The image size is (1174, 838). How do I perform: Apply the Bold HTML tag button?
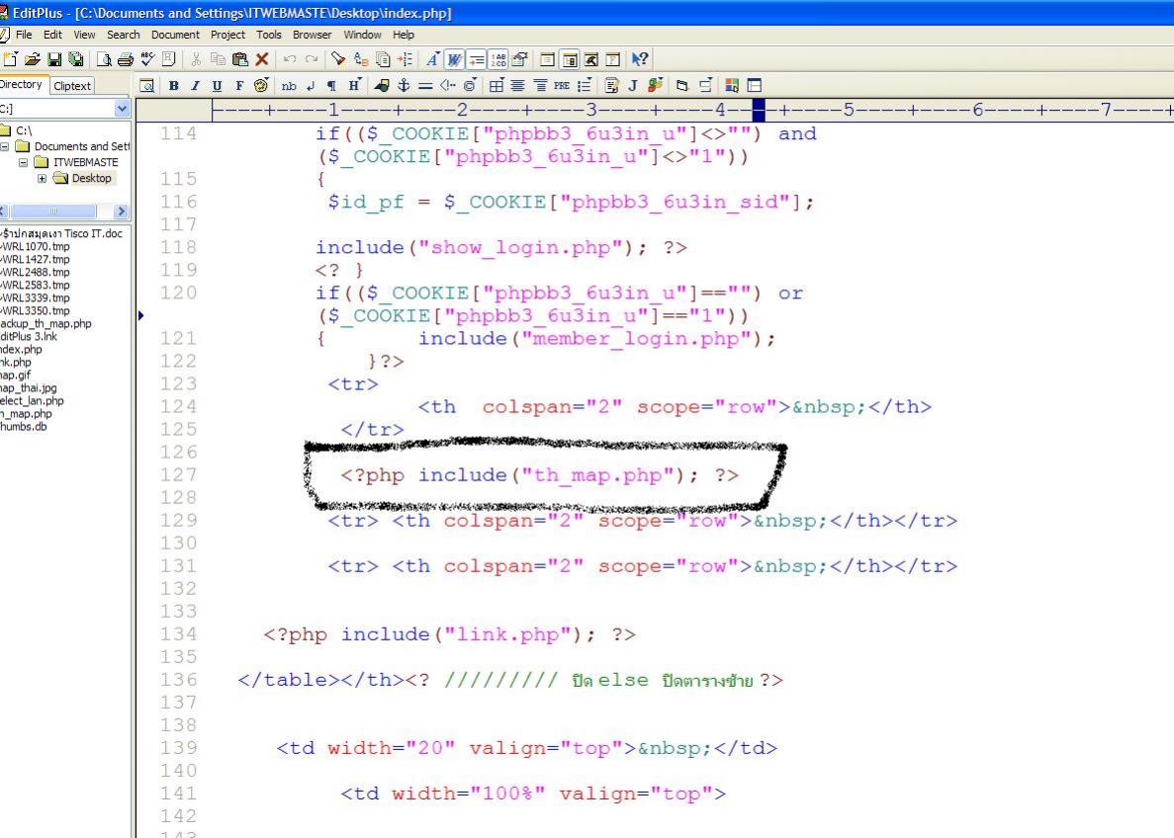coord(173,85)
